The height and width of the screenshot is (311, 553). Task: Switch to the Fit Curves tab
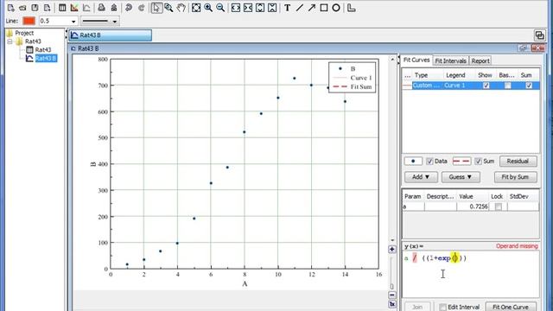416,60
